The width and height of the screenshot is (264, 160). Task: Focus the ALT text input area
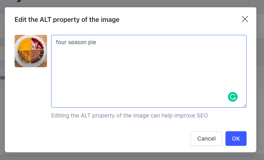coord(149,71)
